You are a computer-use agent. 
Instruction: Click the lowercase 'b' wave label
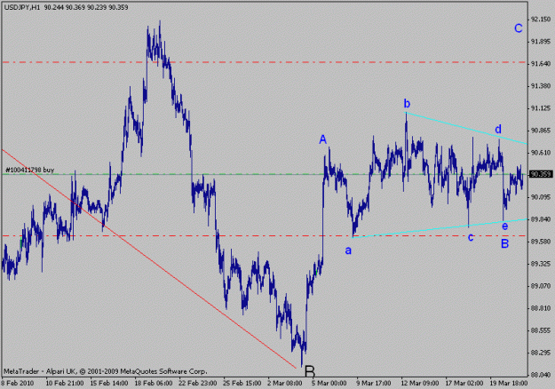407,103
